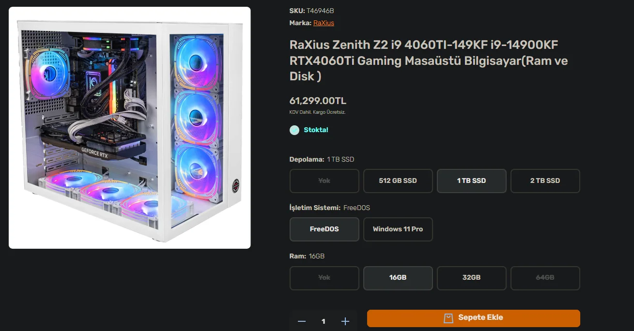The width and height of the screenshot is (634, 331).
Task: Add to cart with Sepete Ekle
Action: pyautogui.click(x=474, y=318)
